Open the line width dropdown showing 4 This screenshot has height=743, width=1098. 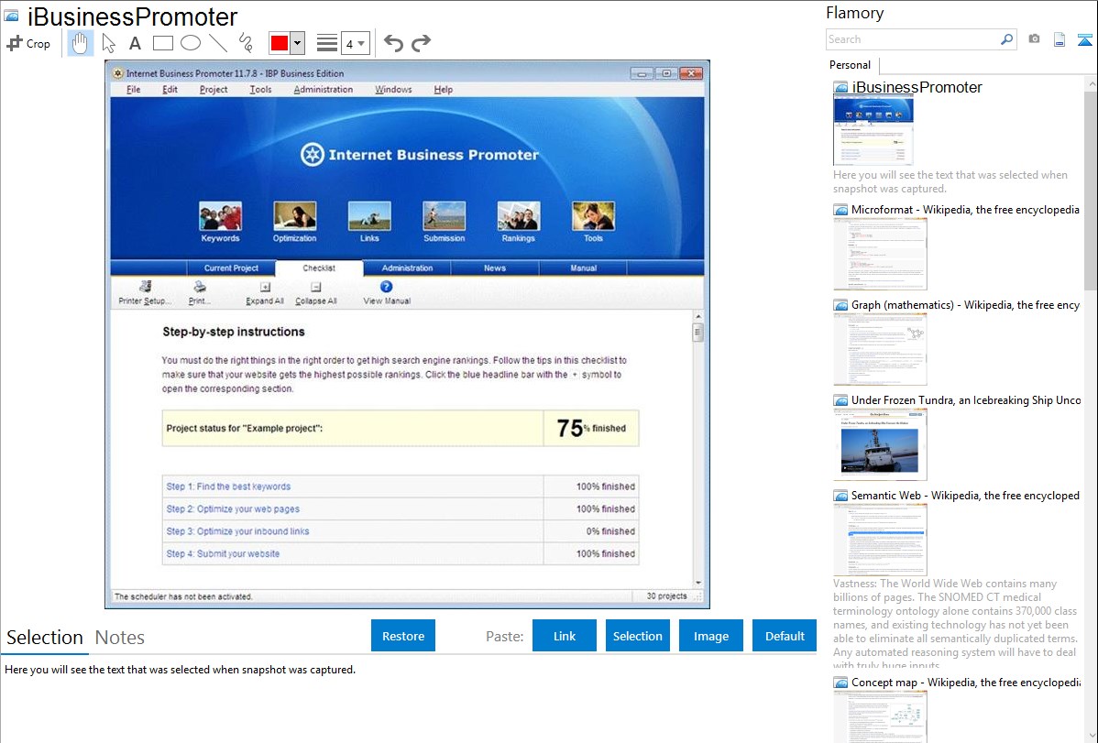[x=355, y=43]
